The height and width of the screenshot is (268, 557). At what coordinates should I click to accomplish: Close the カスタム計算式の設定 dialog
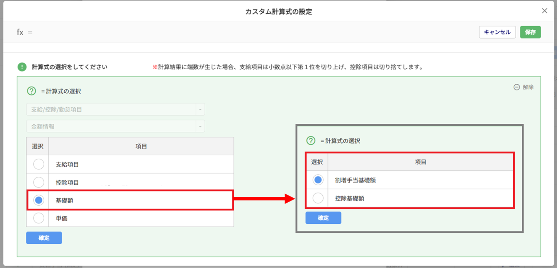(x=544, y=11)
